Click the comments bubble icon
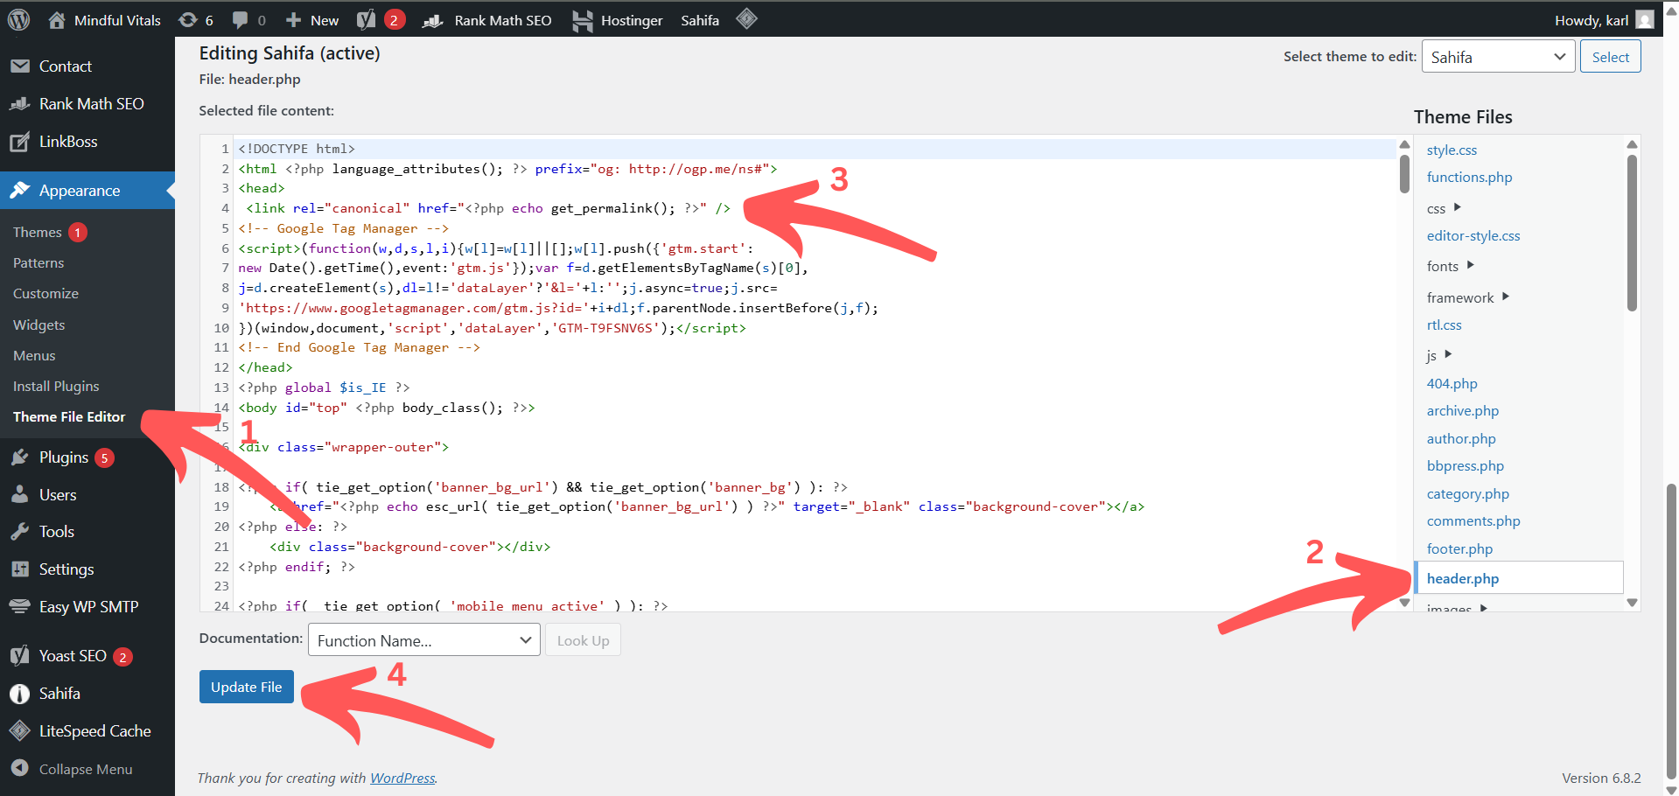 pos(241,20)
